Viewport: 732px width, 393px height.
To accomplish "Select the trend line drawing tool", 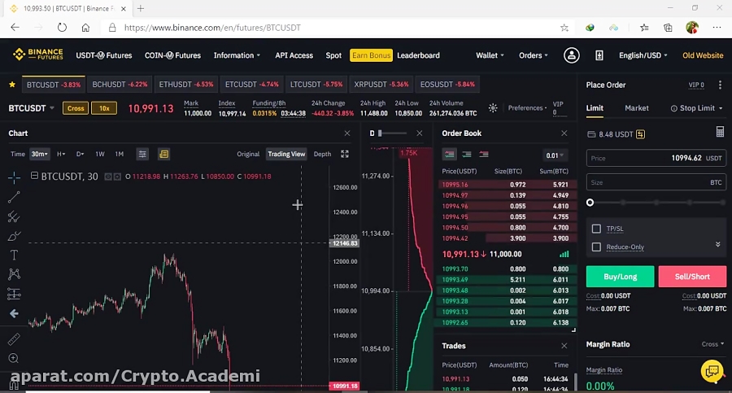I will click(14, 197).
